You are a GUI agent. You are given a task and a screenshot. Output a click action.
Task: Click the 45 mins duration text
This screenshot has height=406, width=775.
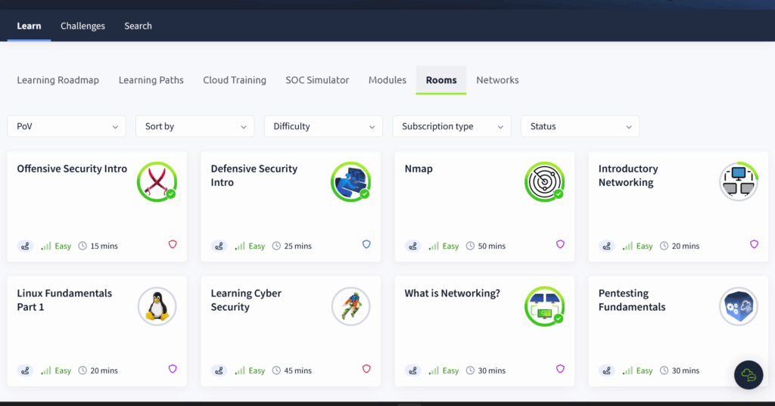(x=297, y=370)
